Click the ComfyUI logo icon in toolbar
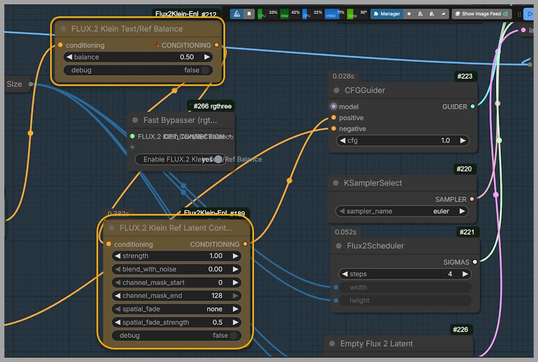 click(x=237, y=14)
